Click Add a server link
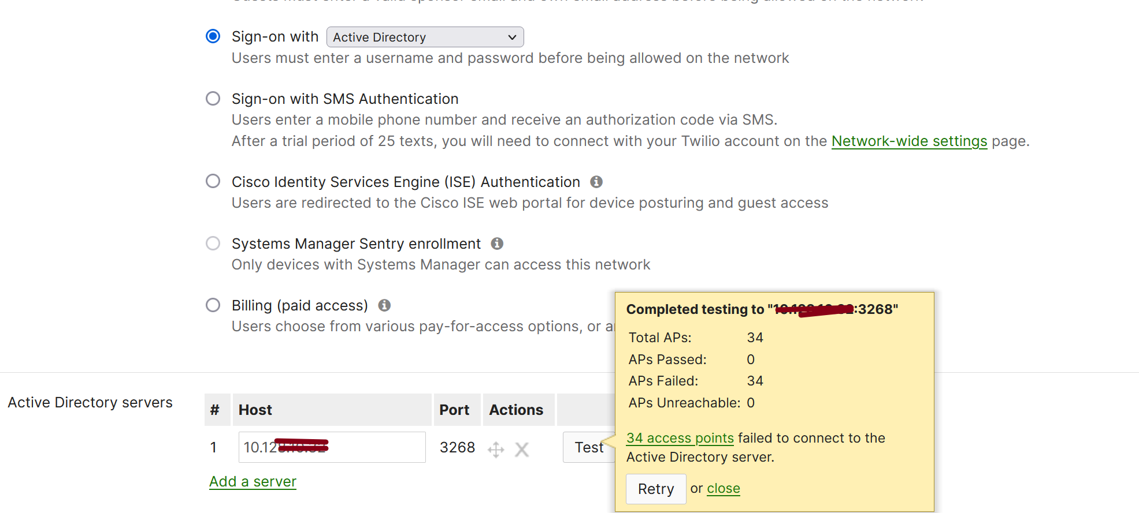Screen dimensions: 1139x513 point(253,482)
